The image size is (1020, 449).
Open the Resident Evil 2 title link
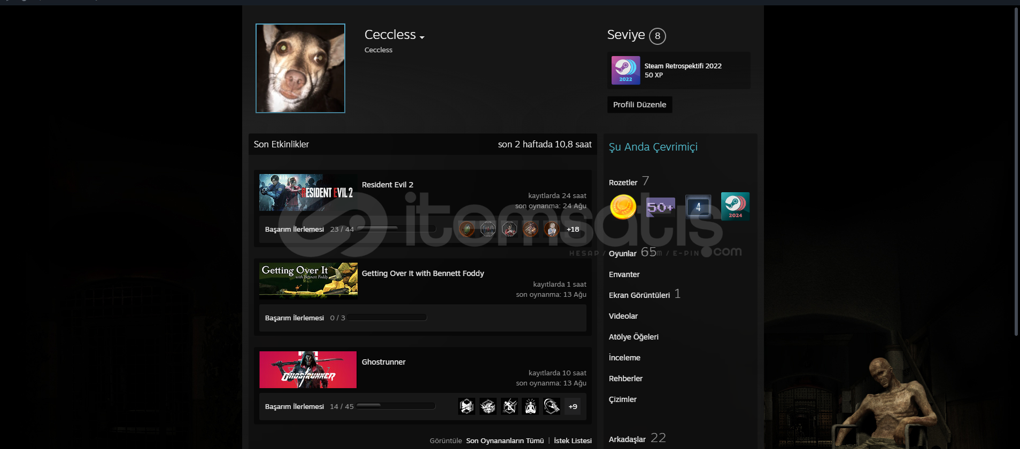click(388, 185)
